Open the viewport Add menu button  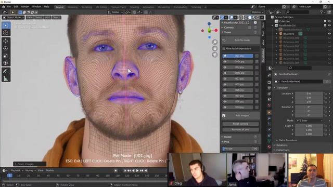[x=47, y=17]
